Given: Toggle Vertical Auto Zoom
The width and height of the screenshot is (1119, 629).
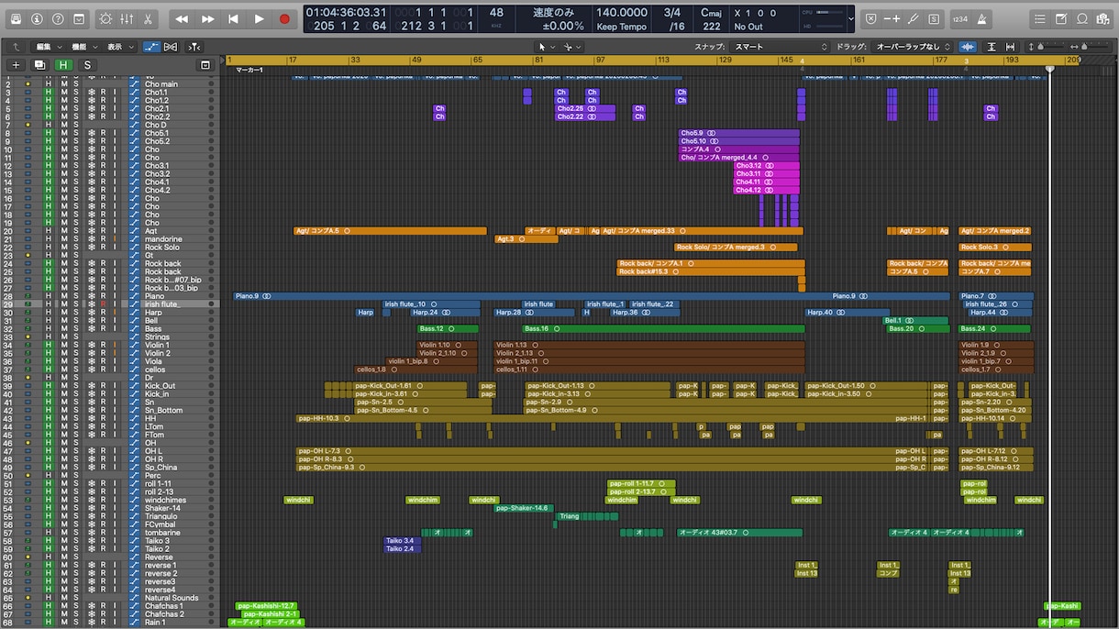Looking at the screenshot, I should (x=992, y=46).
